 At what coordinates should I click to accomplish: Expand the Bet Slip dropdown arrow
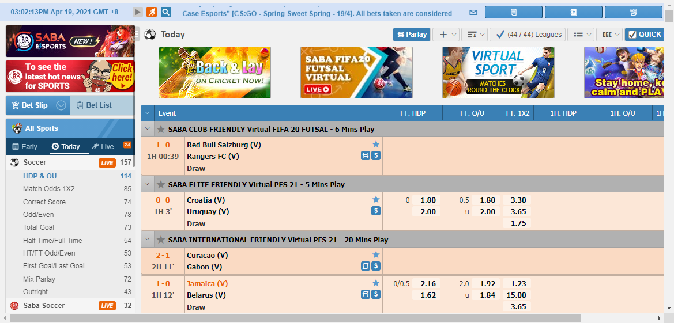coord(61,105)
